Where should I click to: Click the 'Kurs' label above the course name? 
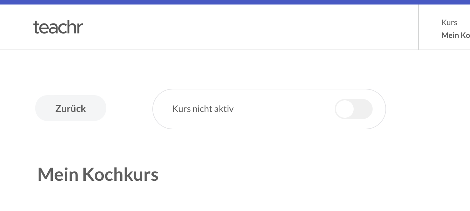click(x=449, y=23)
